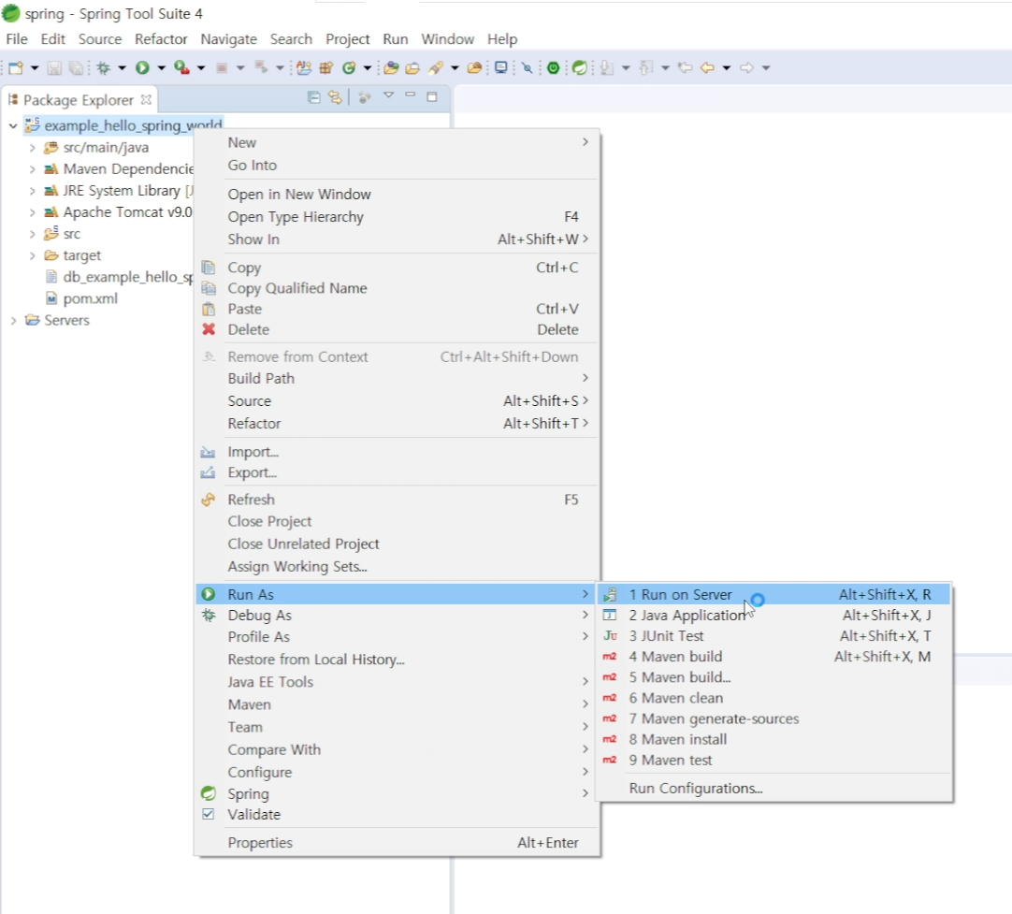
Task: Click Delete in the context menu
Action: coord(397,329)
